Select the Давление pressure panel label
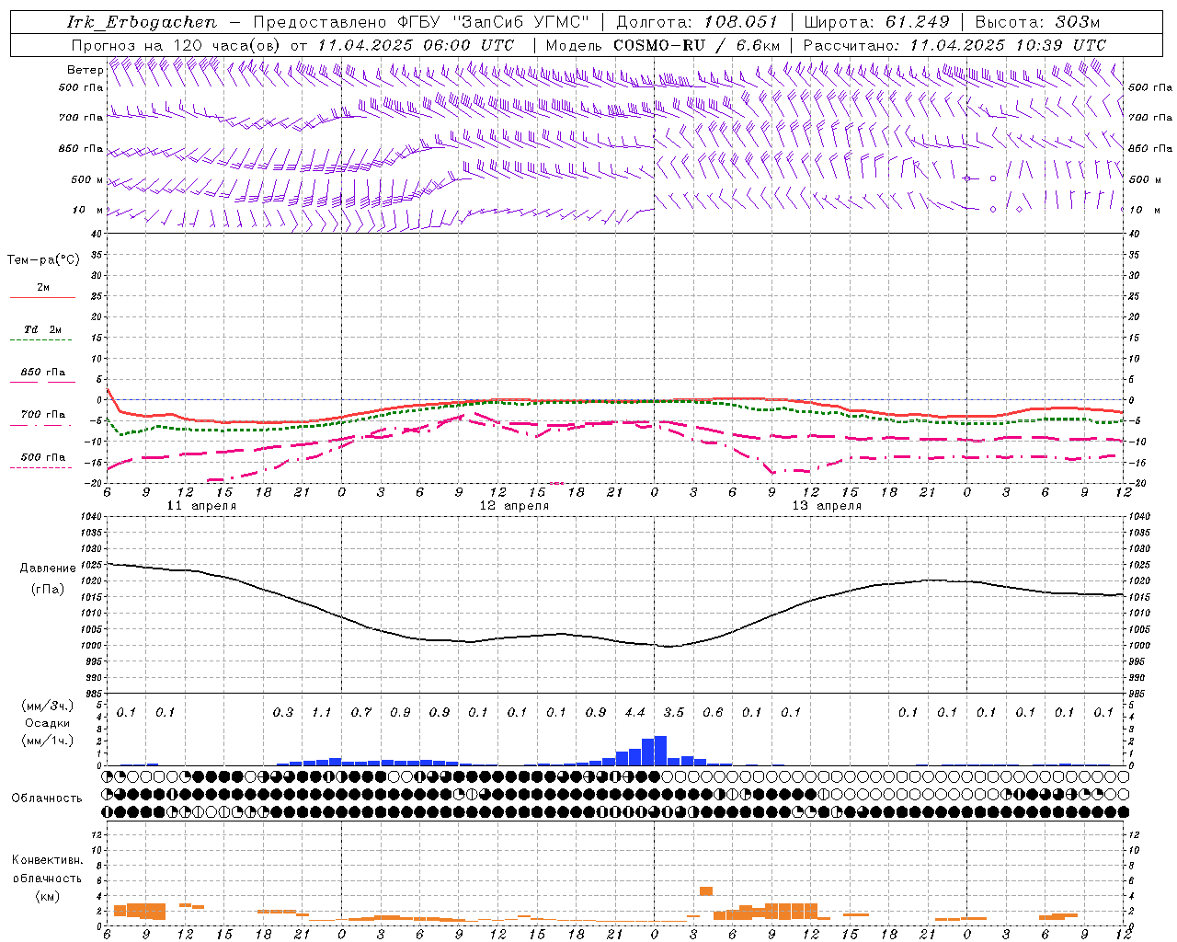The image size is (1177, 942). pyautogui.click(x=48, y=569)
